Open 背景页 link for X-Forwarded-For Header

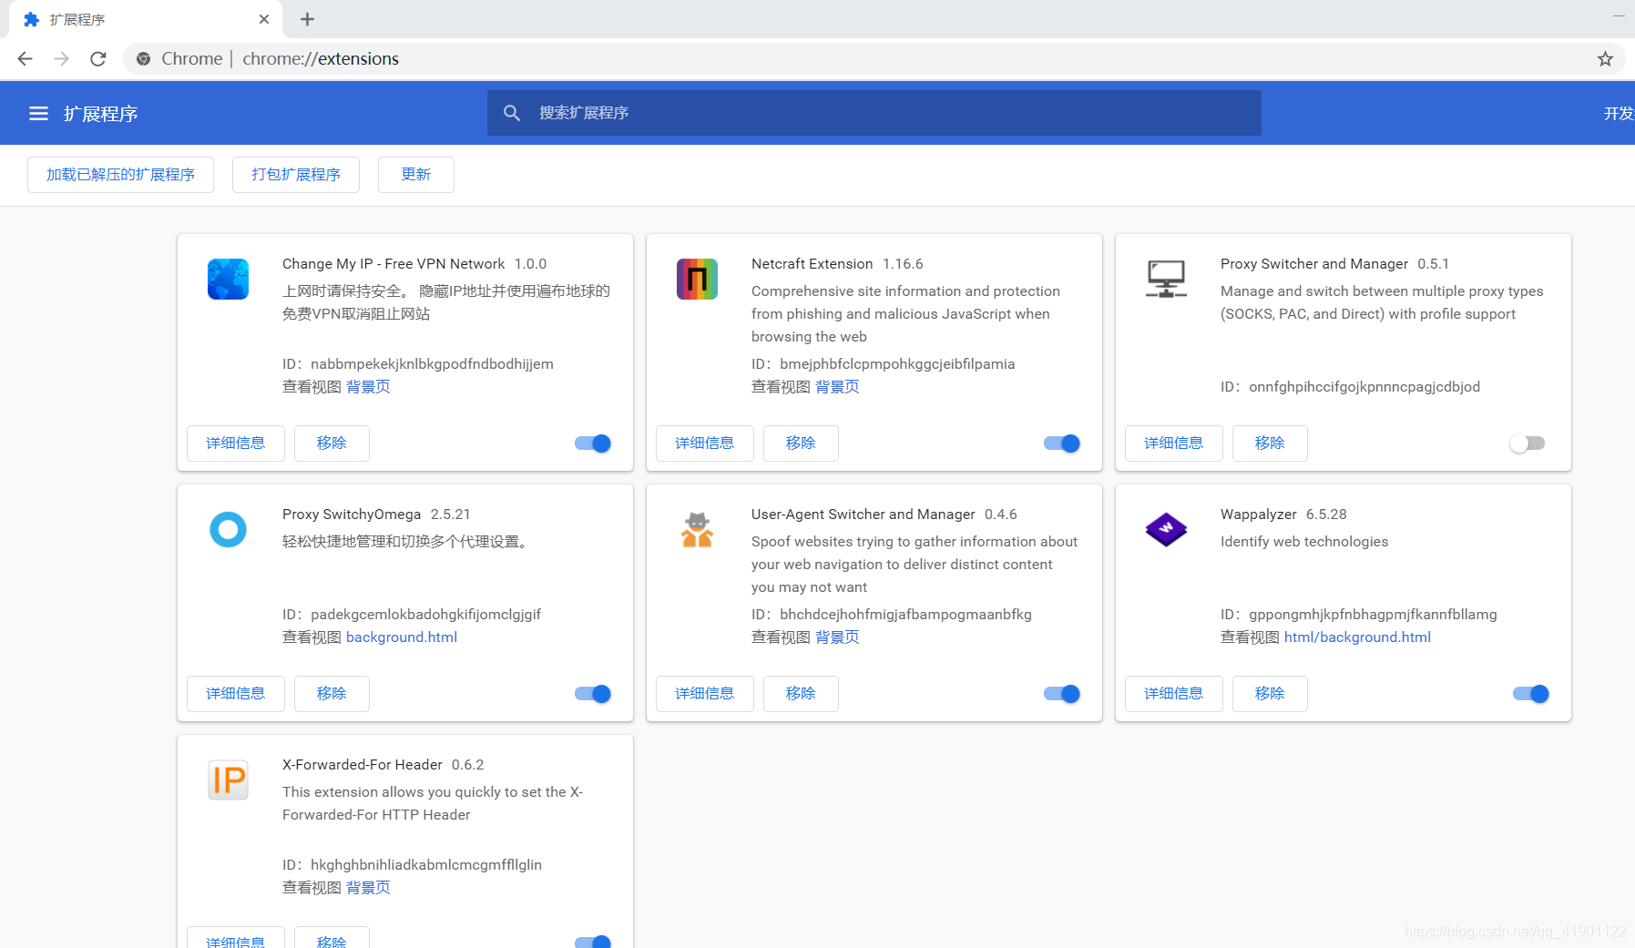[x=368, y=888]
